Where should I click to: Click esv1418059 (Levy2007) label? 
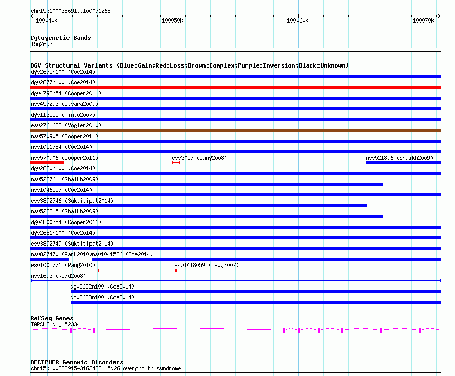tap(207, 265)
